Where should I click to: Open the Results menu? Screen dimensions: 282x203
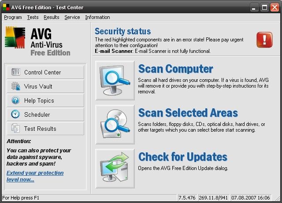[52, 17]
